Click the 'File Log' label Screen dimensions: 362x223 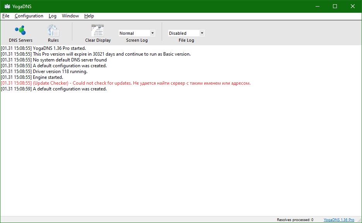(186, 40)
